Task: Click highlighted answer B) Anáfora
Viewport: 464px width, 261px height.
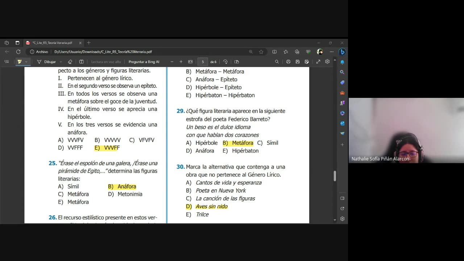Action: [x=122, y=186]
